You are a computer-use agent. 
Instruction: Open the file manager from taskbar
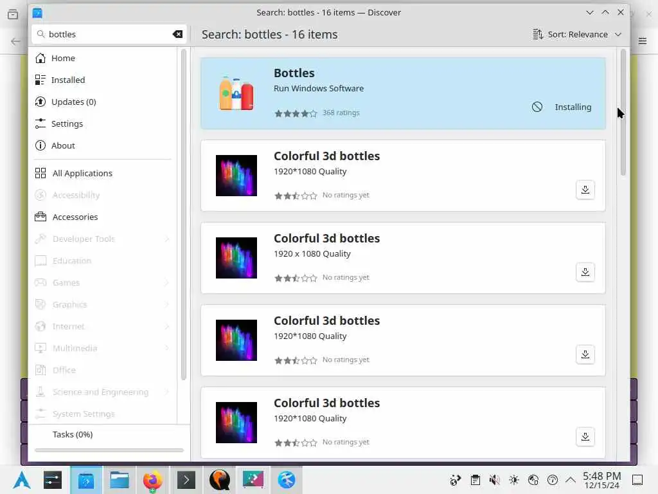(x=119, y=480)
